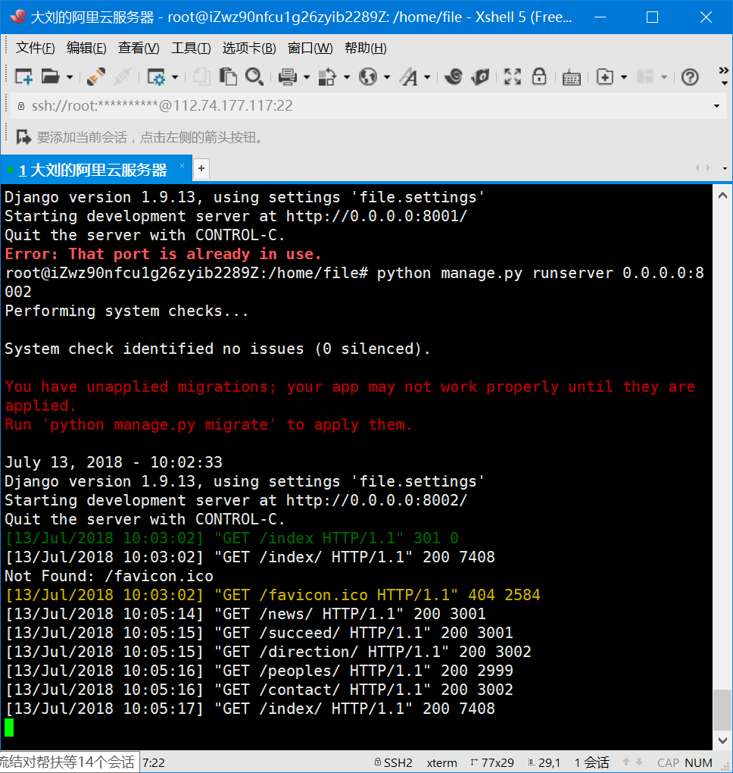Viewport: 733px width, 773px height.
Task: Launch Xftp with the spiral icon
Action: pos(453,77)
